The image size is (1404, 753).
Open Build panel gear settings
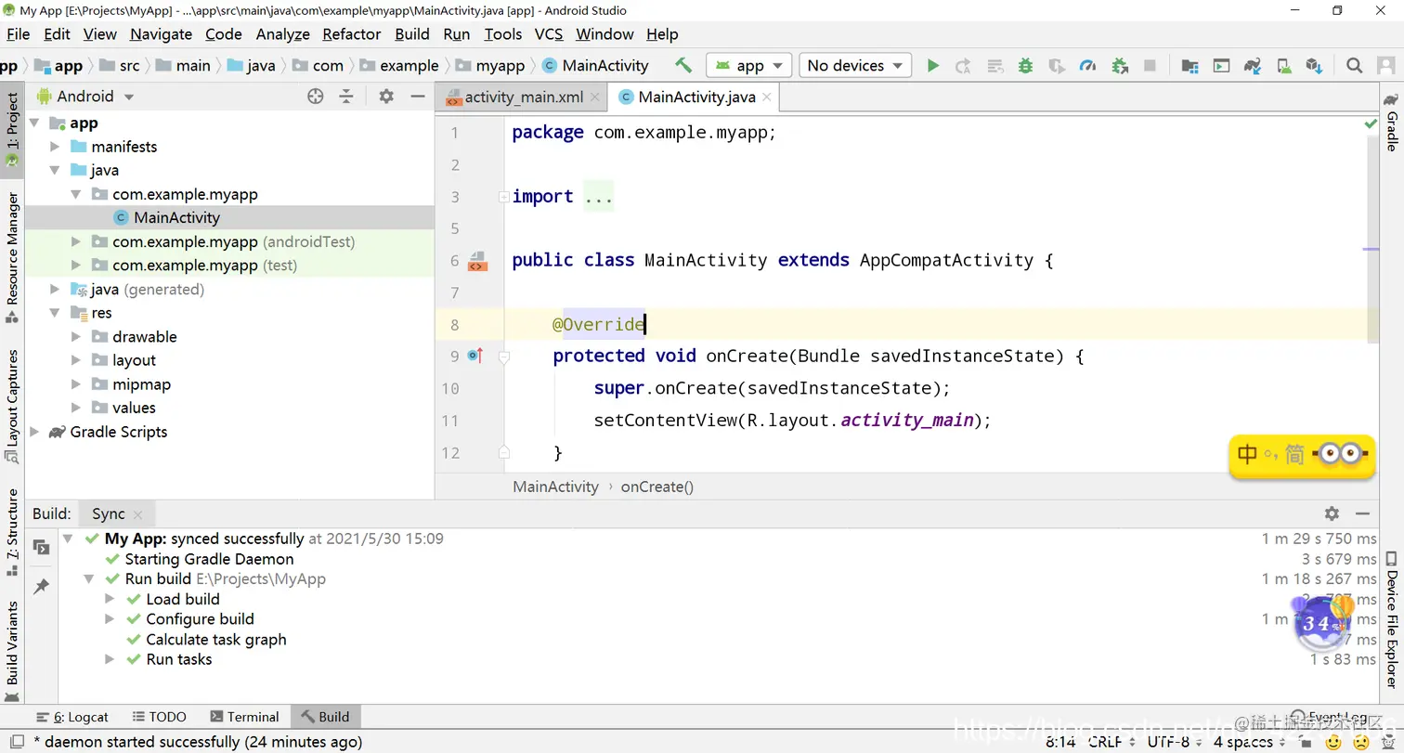1332,513
